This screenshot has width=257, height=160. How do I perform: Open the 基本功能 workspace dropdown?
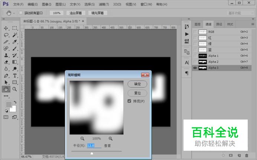[x=240, y=13]
